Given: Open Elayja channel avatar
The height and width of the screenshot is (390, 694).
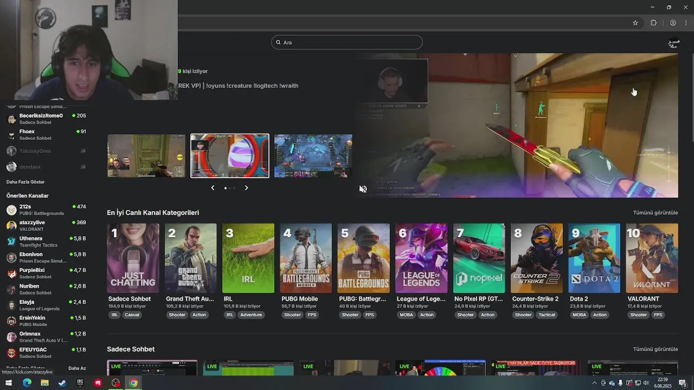Looking at the screenshot, I should pos(11,305).
